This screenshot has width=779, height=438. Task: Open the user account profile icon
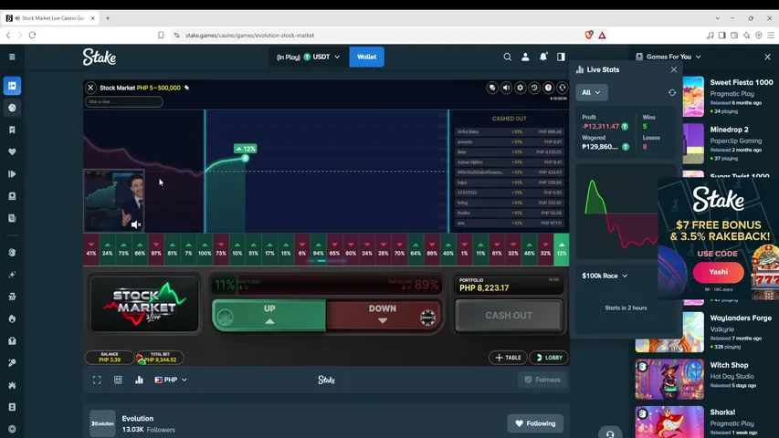click(525, 57)
